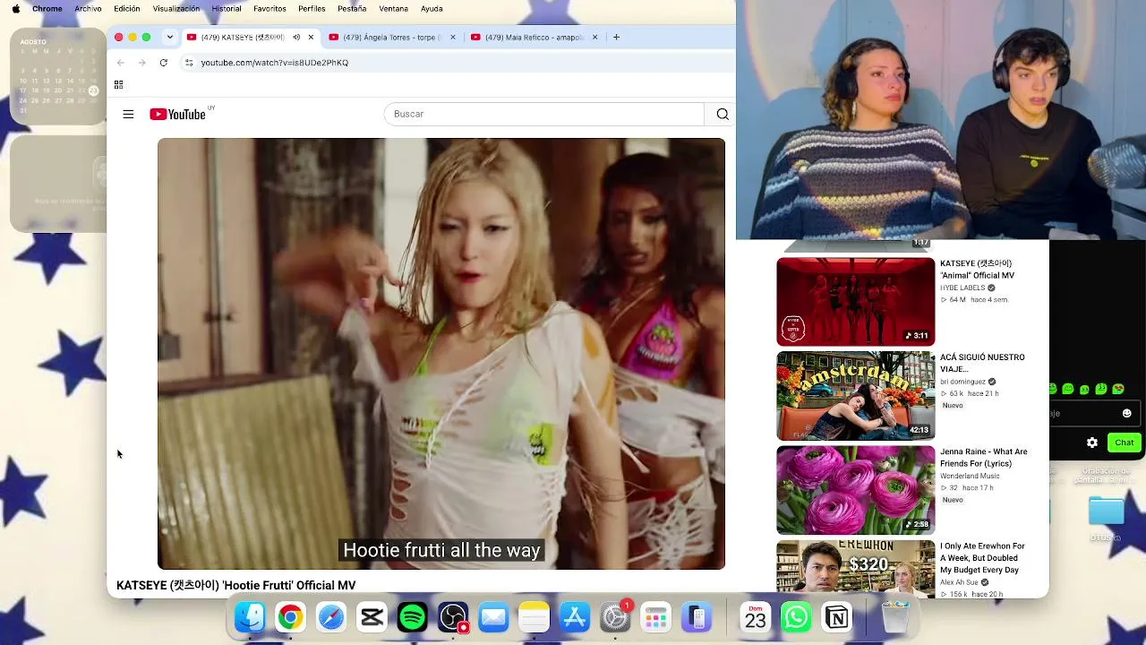Open the Ayuda menu
The width and height of the screenshot is (1146, 645).
432,9
